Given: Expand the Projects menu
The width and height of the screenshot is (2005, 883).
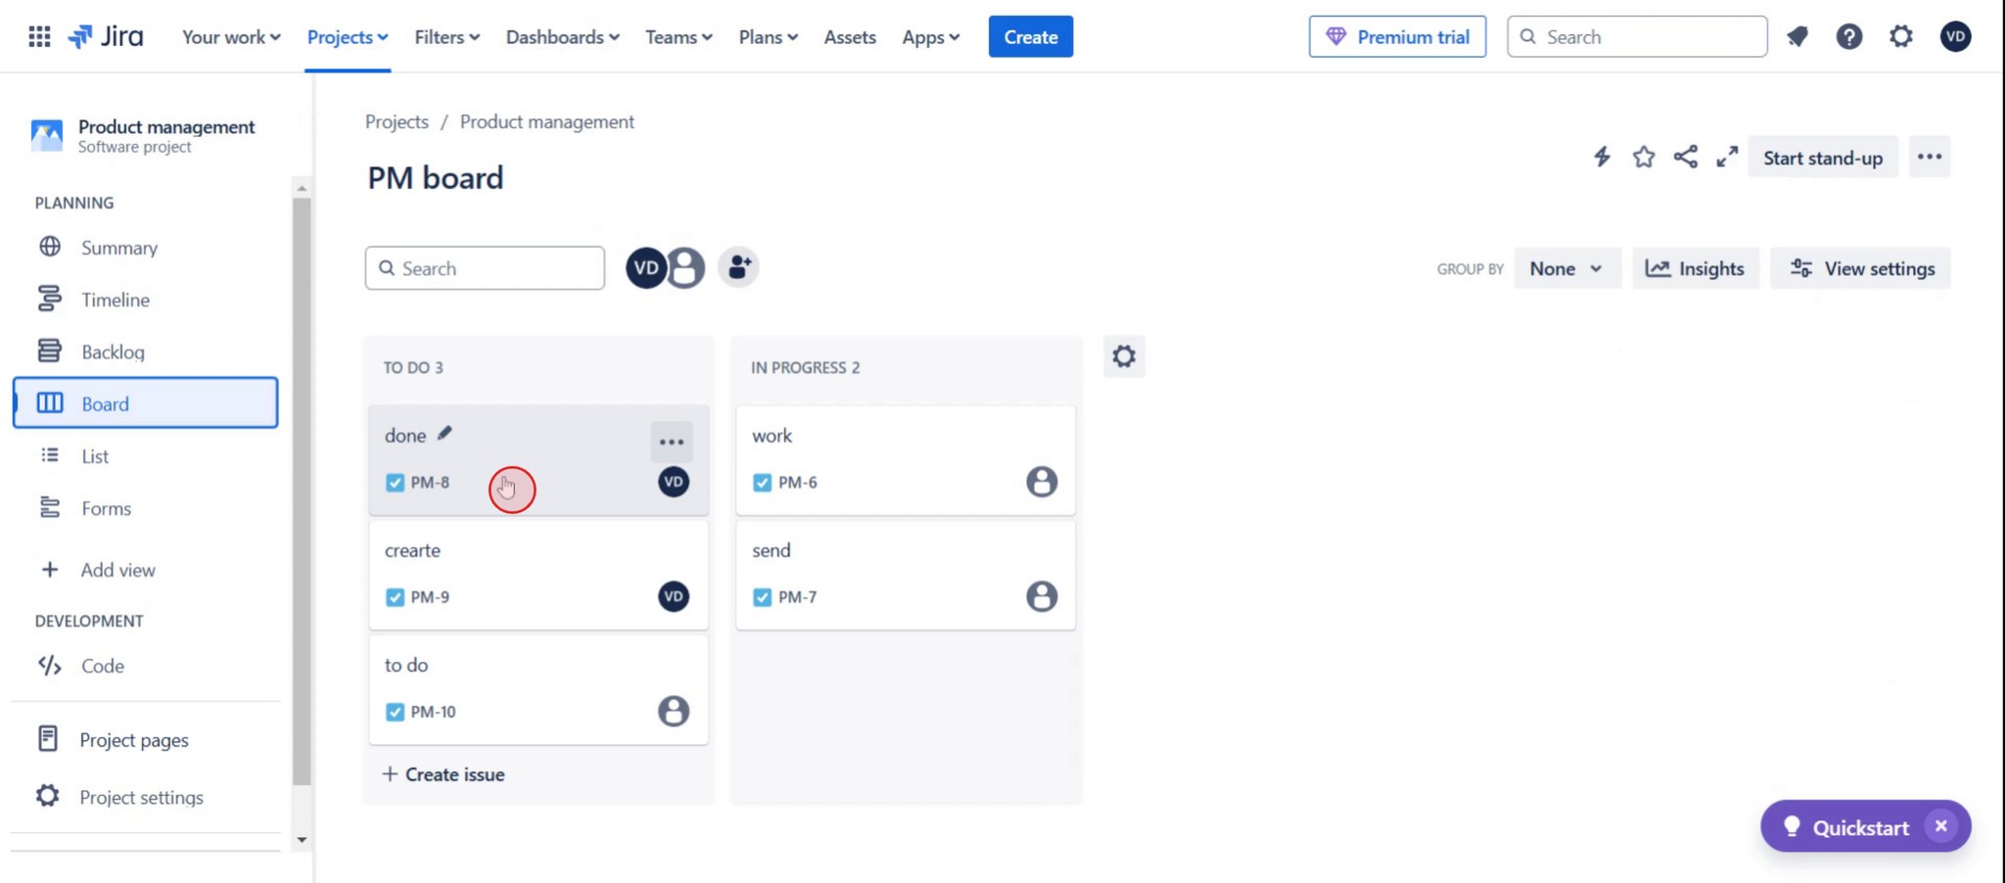Looking at the screenshot, I should 348,36.
